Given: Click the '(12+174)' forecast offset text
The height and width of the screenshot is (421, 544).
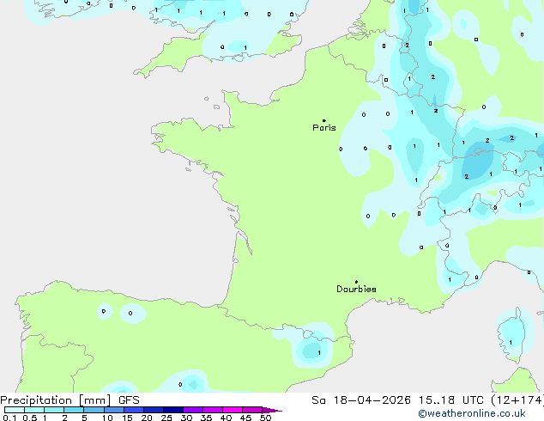Looking at the screenshot, I should (x=517, y=400).
